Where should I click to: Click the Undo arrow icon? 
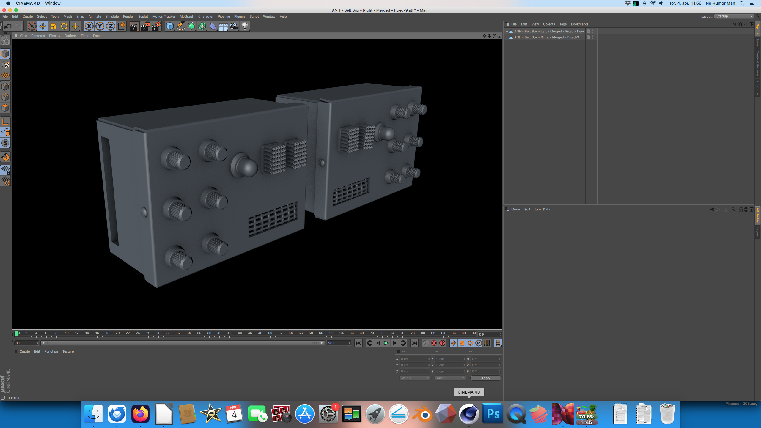coord(8,26)
